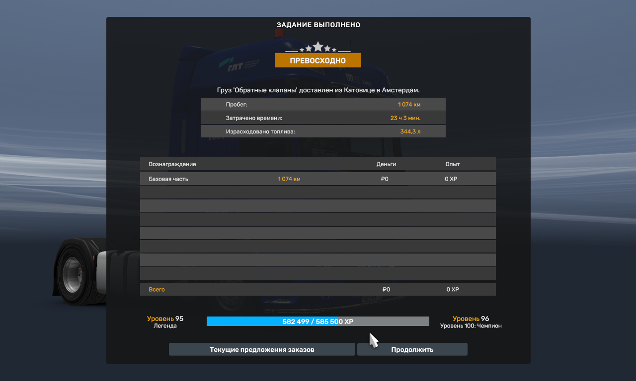Click the Опыт column header
Screen dimensions: 636x381
(x=453, y=164)
